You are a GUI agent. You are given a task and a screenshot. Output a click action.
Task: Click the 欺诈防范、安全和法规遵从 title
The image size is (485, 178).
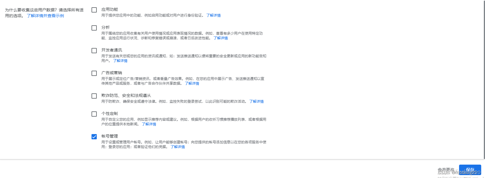[126, 95]
